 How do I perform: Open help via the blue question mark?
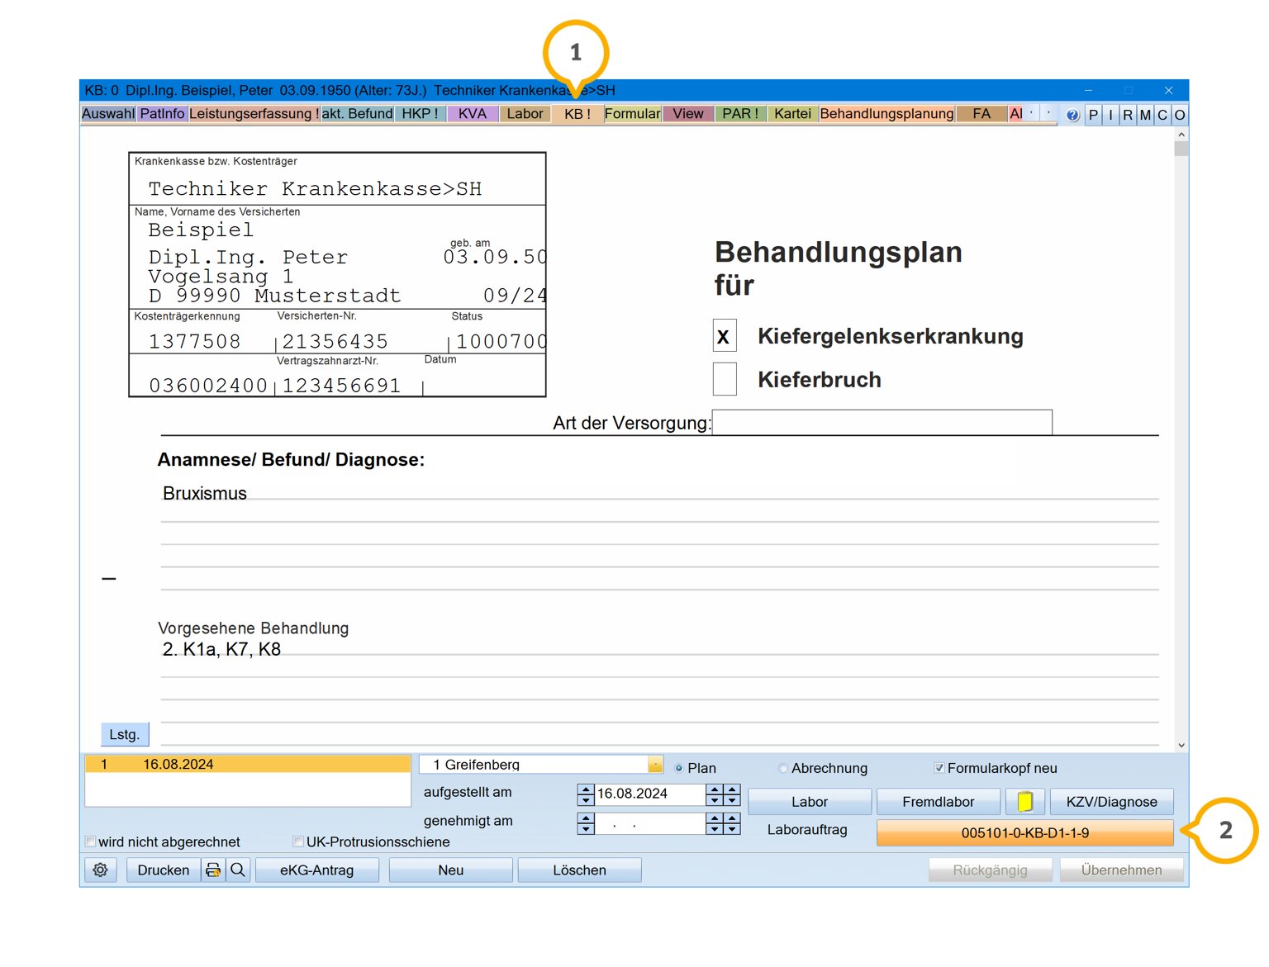click(x=1072, y=115)
